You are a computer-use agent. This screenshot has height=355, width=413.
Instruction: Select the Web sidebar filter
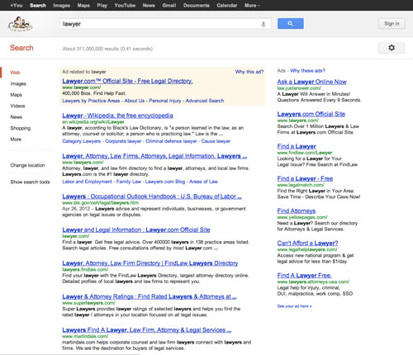(15, 73)
